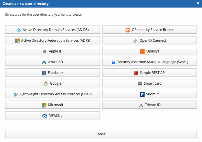202x142 pixels.
Task: Click the ADFS four-color Windows logo icon
Action: [17, 41]
